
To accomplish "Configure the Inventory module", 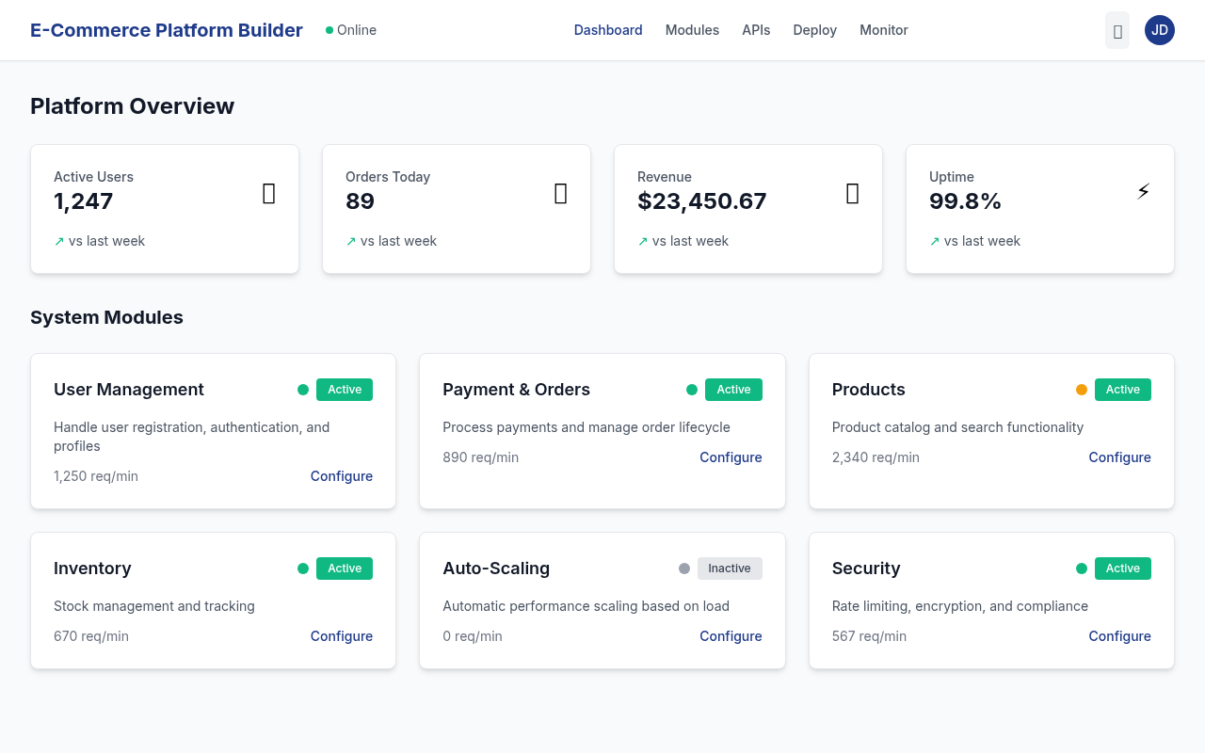I will 341,635.
